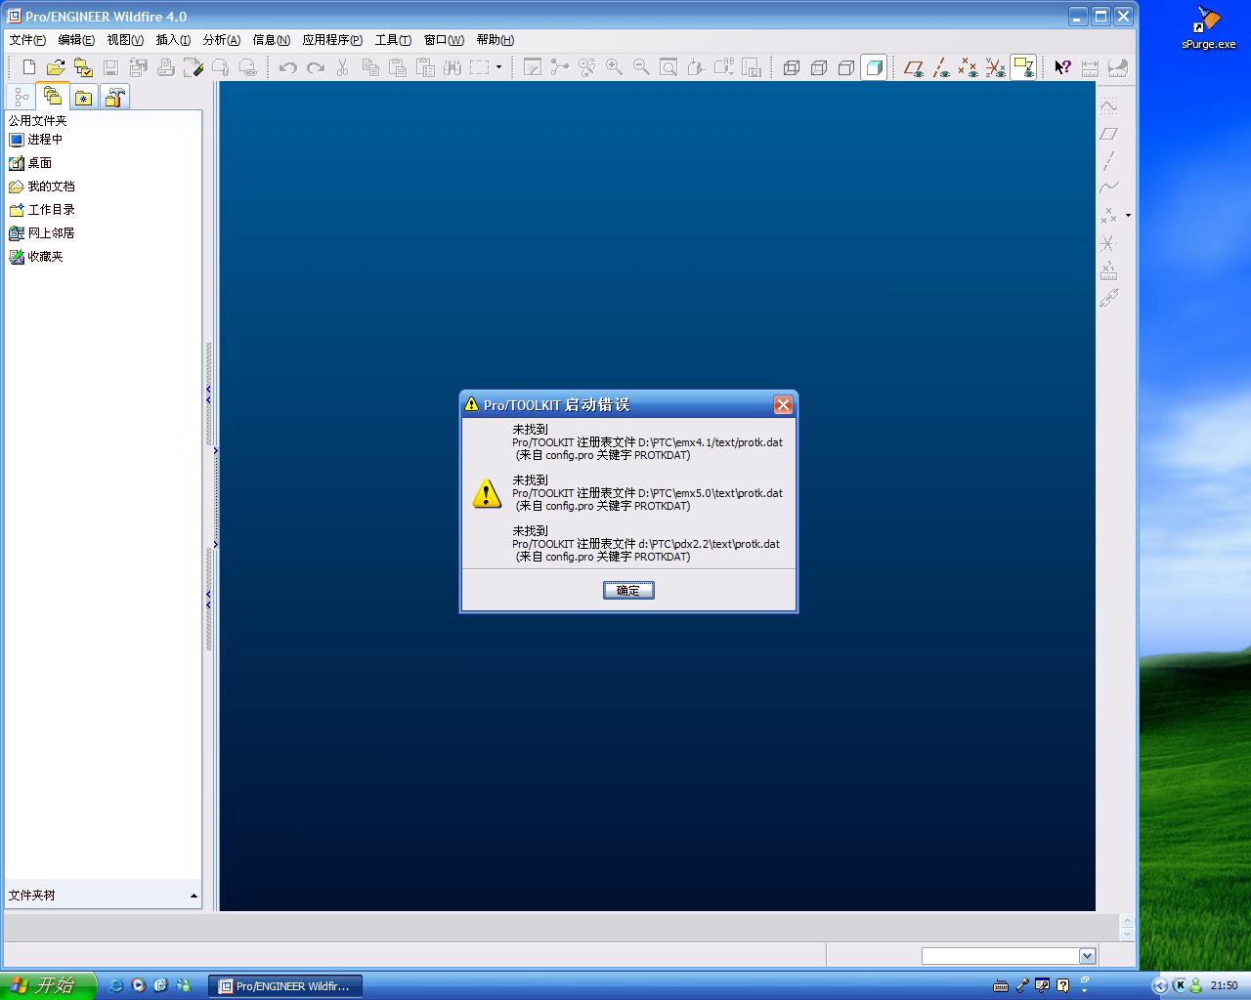The height and width of the screenshot is (1000, 1251).
Task: Click the language bar keyboard icon
Action: pos(1001,985)
